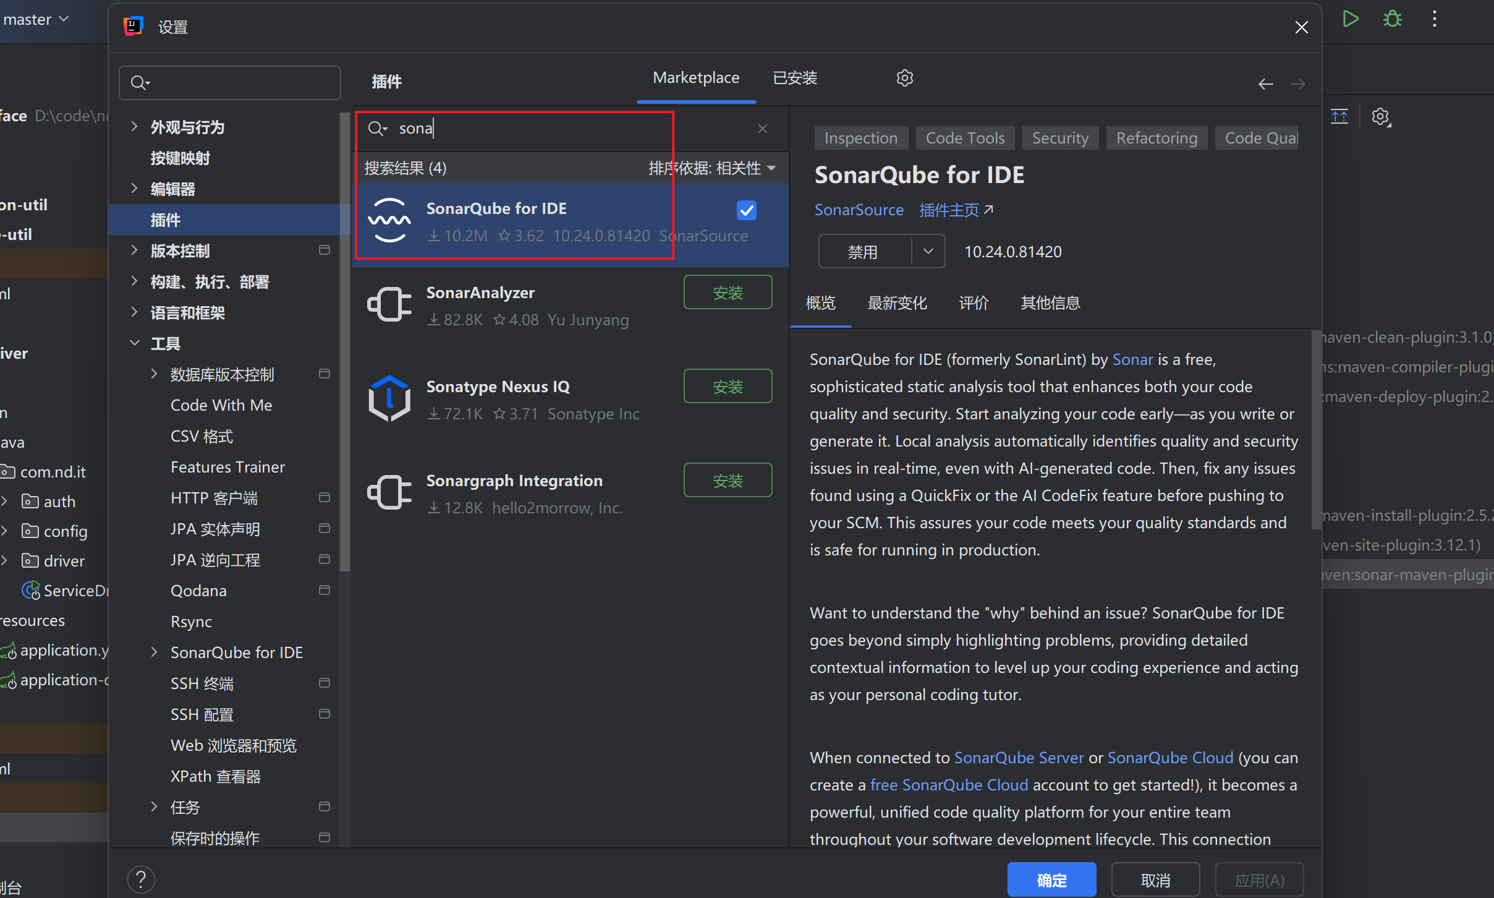1494x898 pixels.
Task: Expand the 工具 settings tree node
Action: tap(135, 343)
